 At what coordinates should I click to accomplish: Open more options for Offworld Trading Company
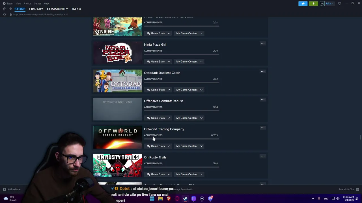coord(263,128)
